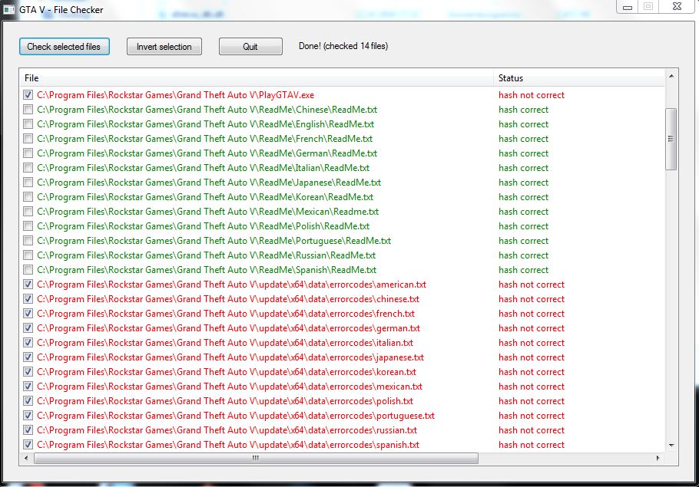Tick the Mexican Readme.txt checkbox
This screenshot has height=487, width=699.
[28, 212]
